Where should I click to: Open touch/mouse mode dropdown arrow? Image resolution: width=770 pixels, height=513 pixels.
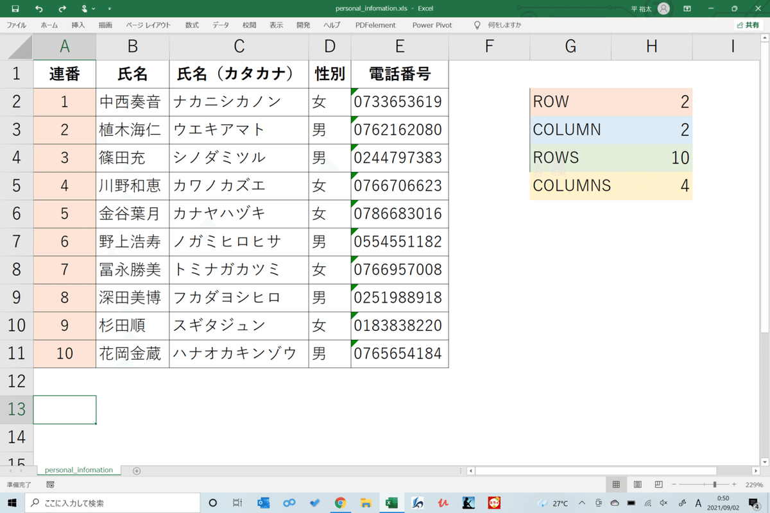tap(94, 9)
